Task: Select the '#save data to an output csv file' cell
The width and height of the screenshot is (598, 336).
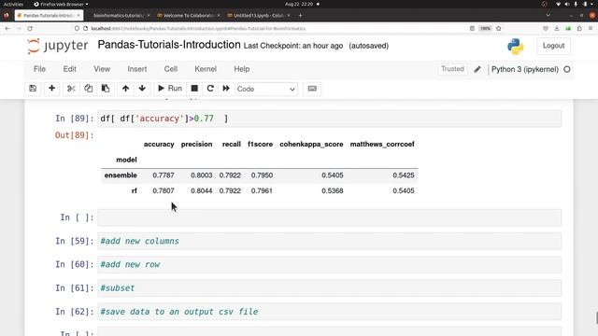Action: pyautogui.click(x=329, y=312)
